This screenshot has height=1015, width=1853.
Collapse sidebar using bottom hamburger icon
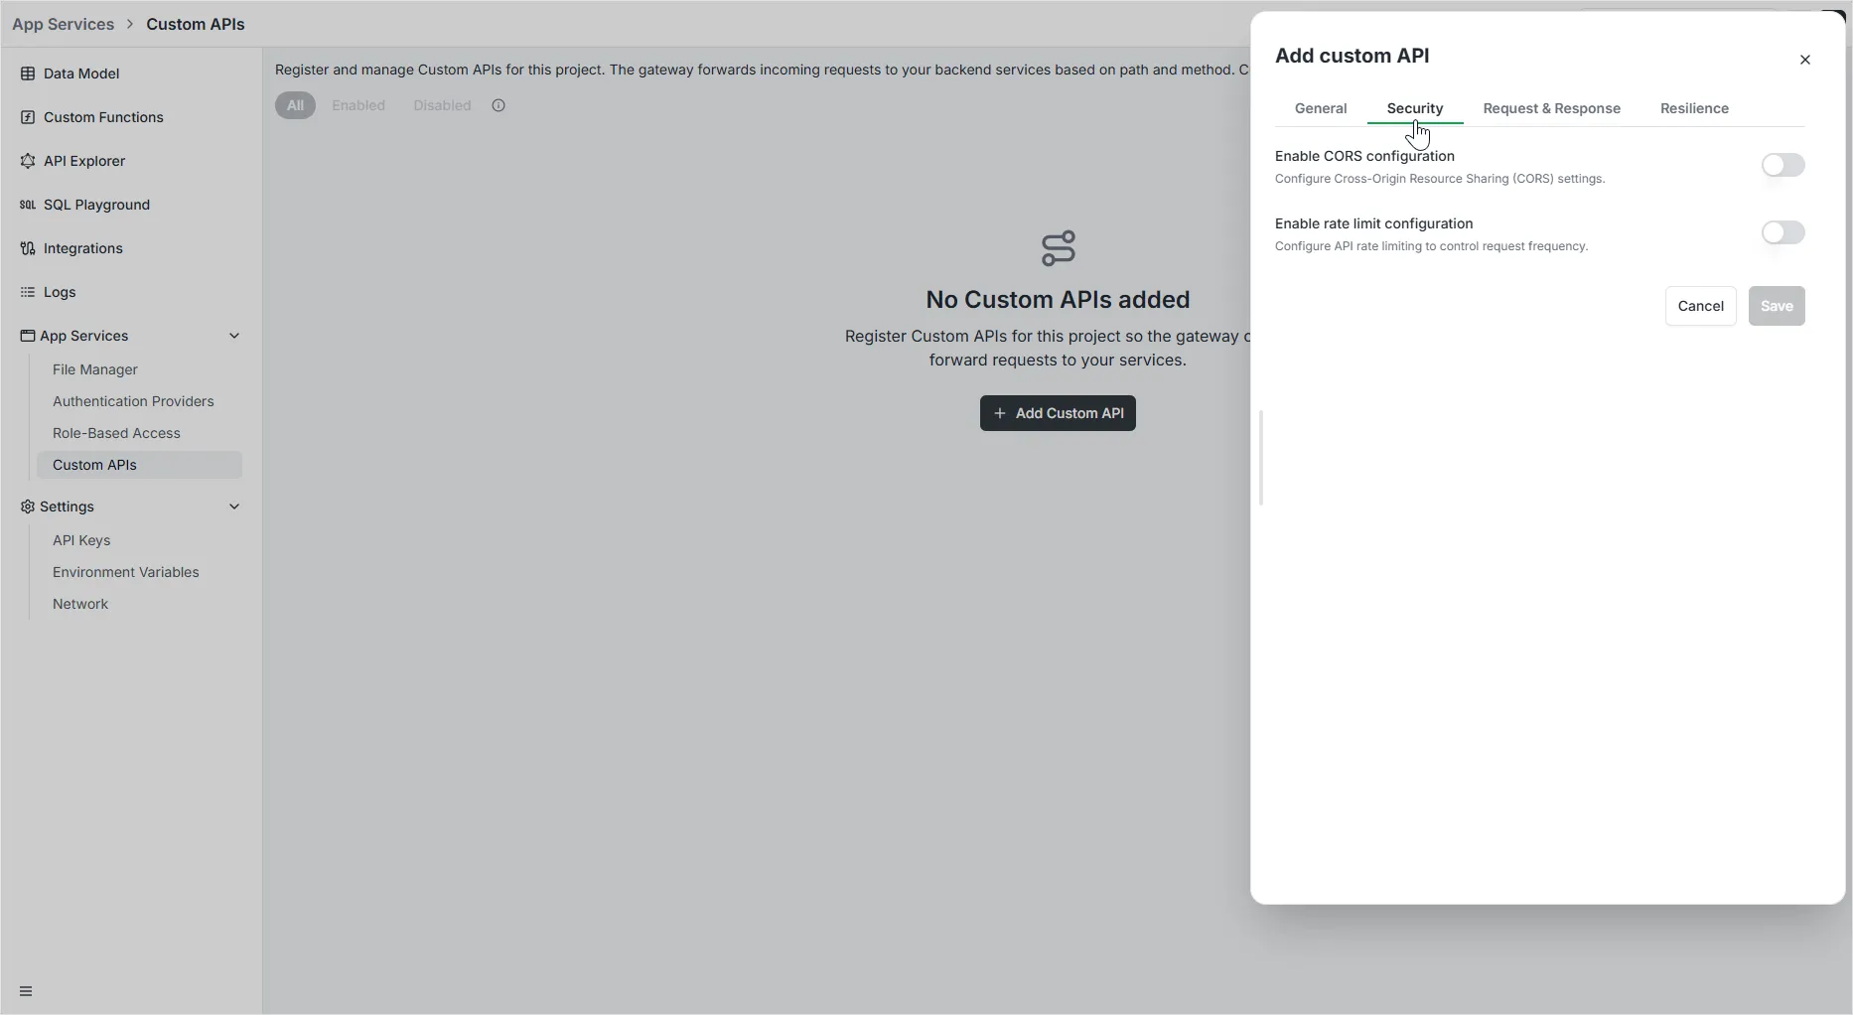pos(26,991)
